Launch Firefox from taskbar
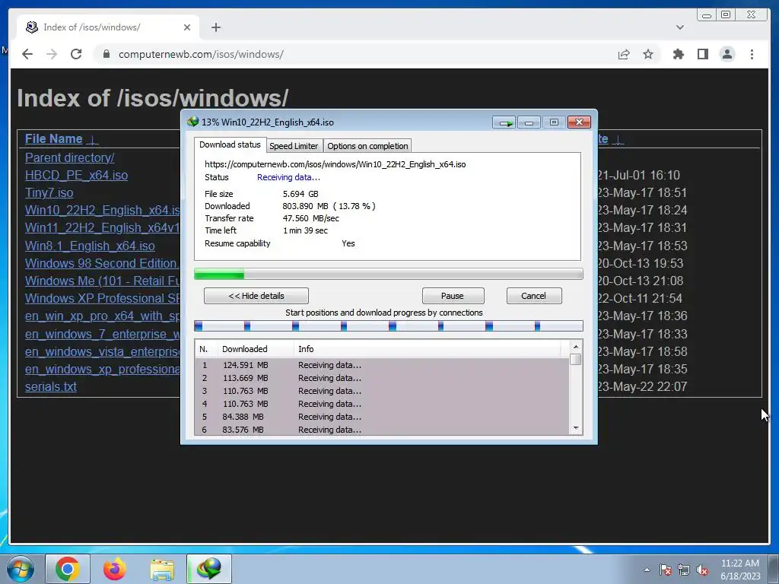The image size is (779, 584). 115,569
